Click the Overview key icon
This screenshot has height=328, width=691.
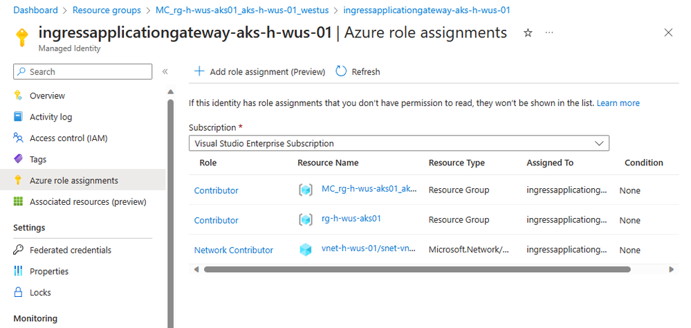click(x=18, y=95)
